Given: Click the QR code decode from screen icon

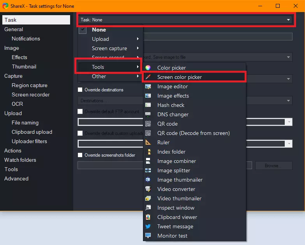Looking at the screenshot, I should [x=148, y=133].
